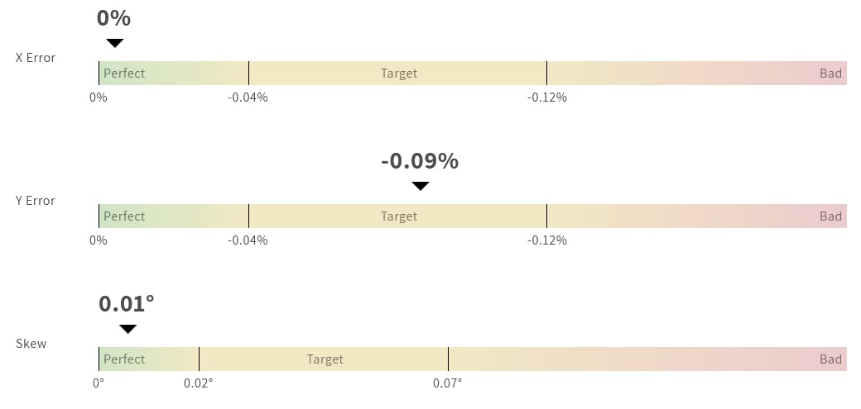Click the 0.02° tick label under Skew

(x=199, y=383)
